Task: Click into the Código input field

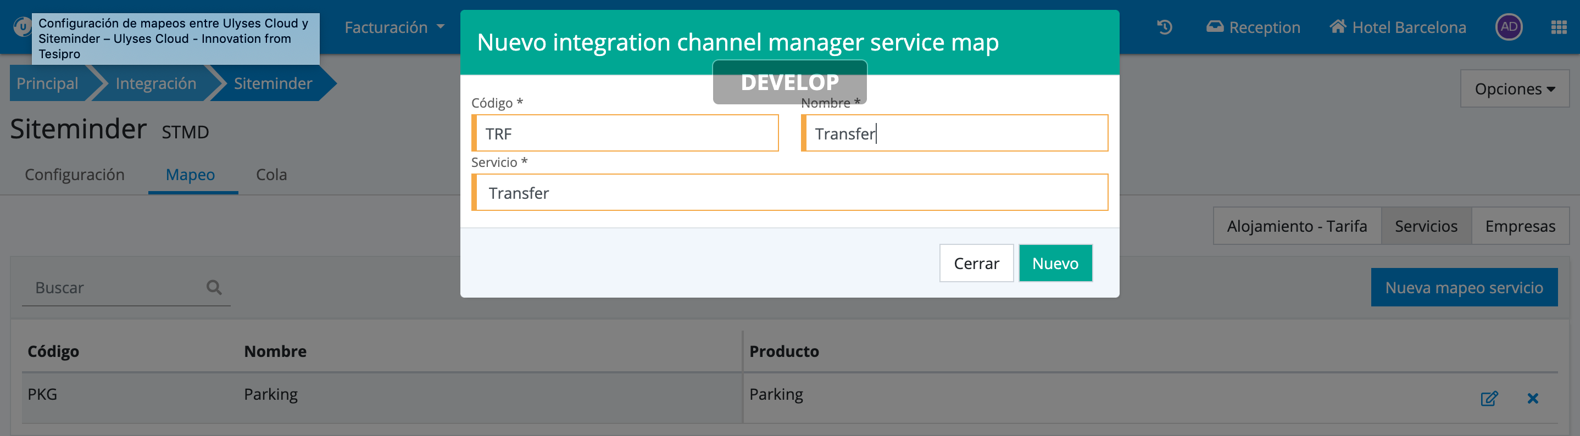Action: click(626, 133)
